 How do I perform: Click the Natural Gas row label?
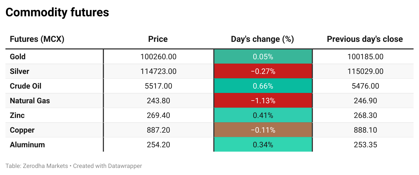tap(30, 101)
